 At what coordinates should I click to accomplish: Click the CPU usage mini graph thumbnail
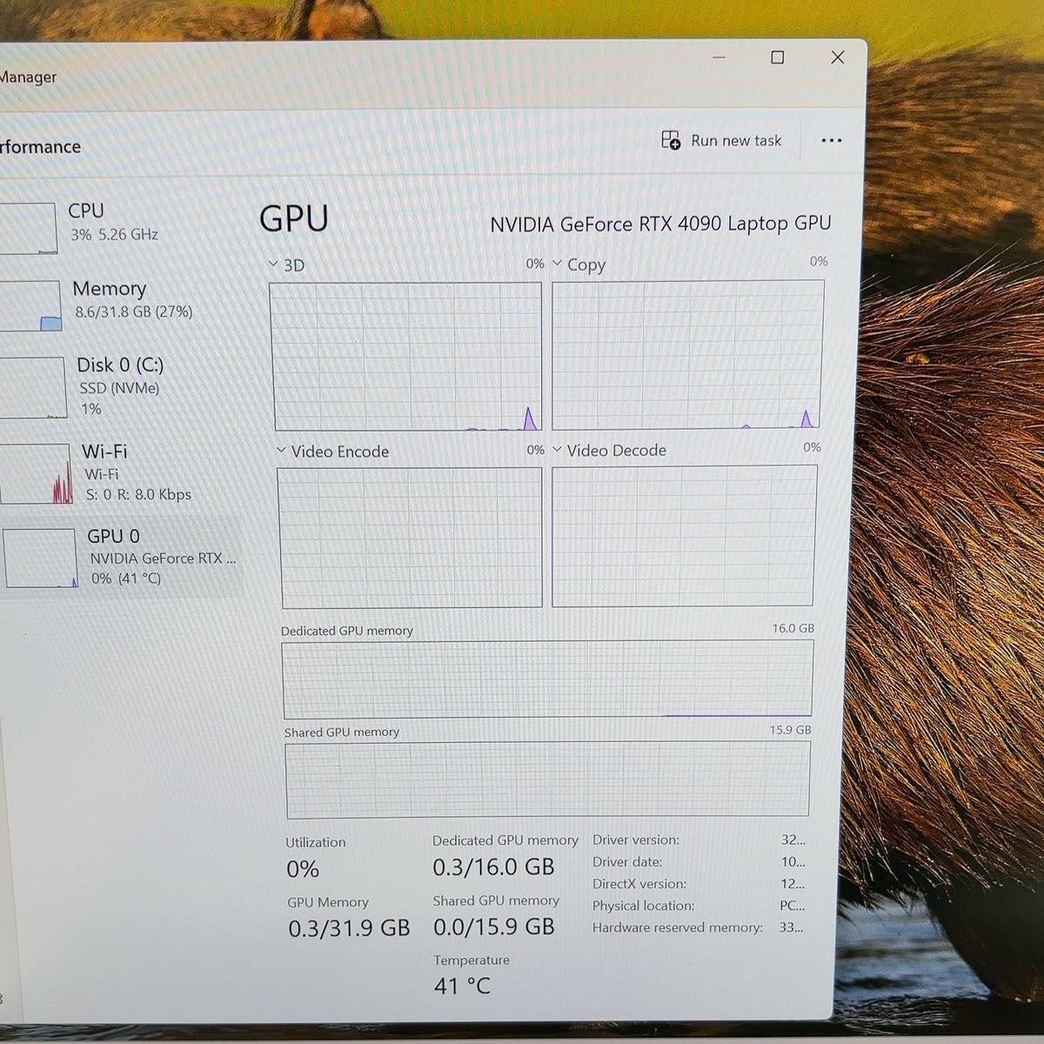coord(29,228)
